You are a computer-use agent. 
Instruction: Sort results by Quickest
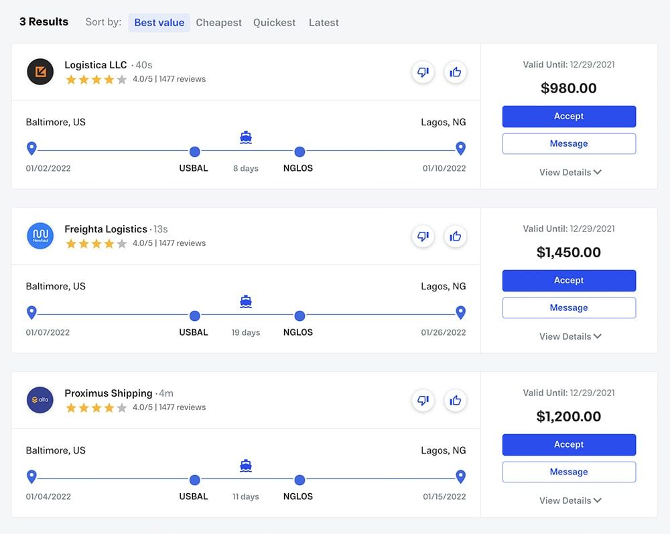(274, 23)
